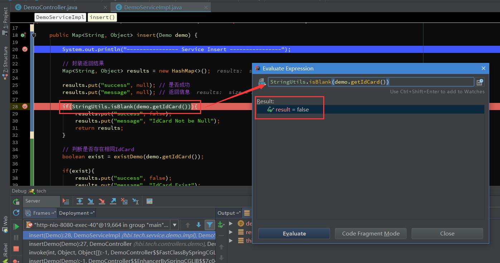Screen dimensions: 500x263
Task: Switch to Code Fragment Mode
Action: pos(370,233)
